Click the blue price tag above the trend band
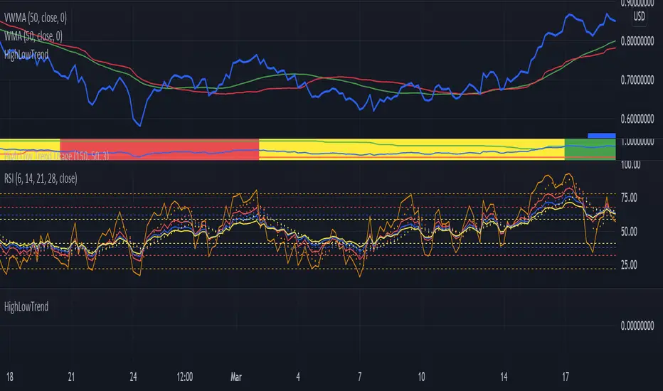Viewport: 663px width, 391px height. (602, 136)
